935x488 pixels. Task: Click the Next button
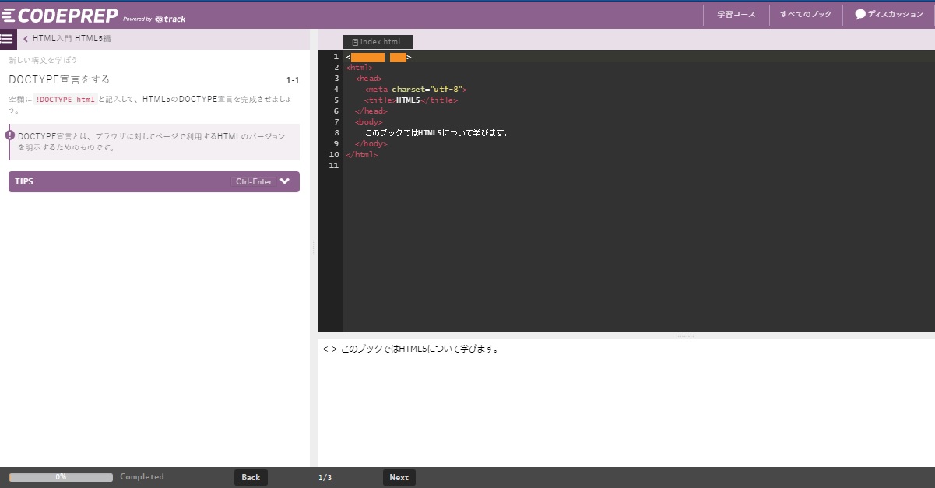coord(399,477)
